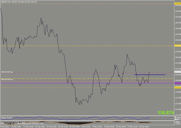Click the 5 Mar 12:00 time axis label

(x=97, y=127)
